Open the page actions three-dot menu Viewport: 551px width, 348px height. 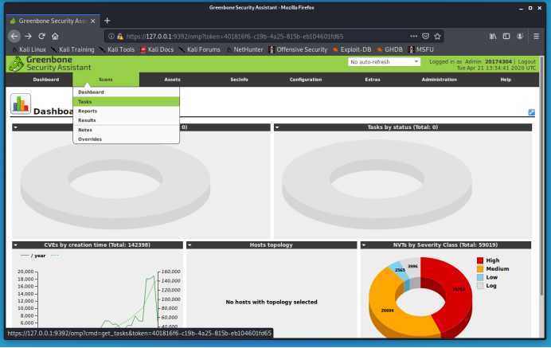pyautogui.click(x=413, y=36)
